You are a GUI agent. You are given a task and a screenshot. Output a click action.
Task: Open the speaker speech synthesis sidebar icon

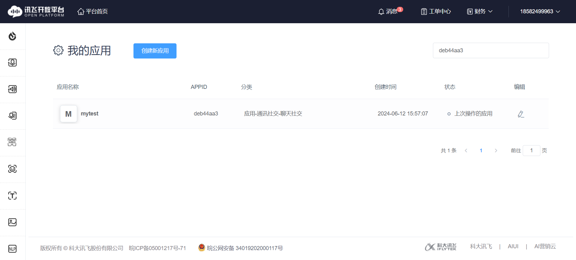12,89
